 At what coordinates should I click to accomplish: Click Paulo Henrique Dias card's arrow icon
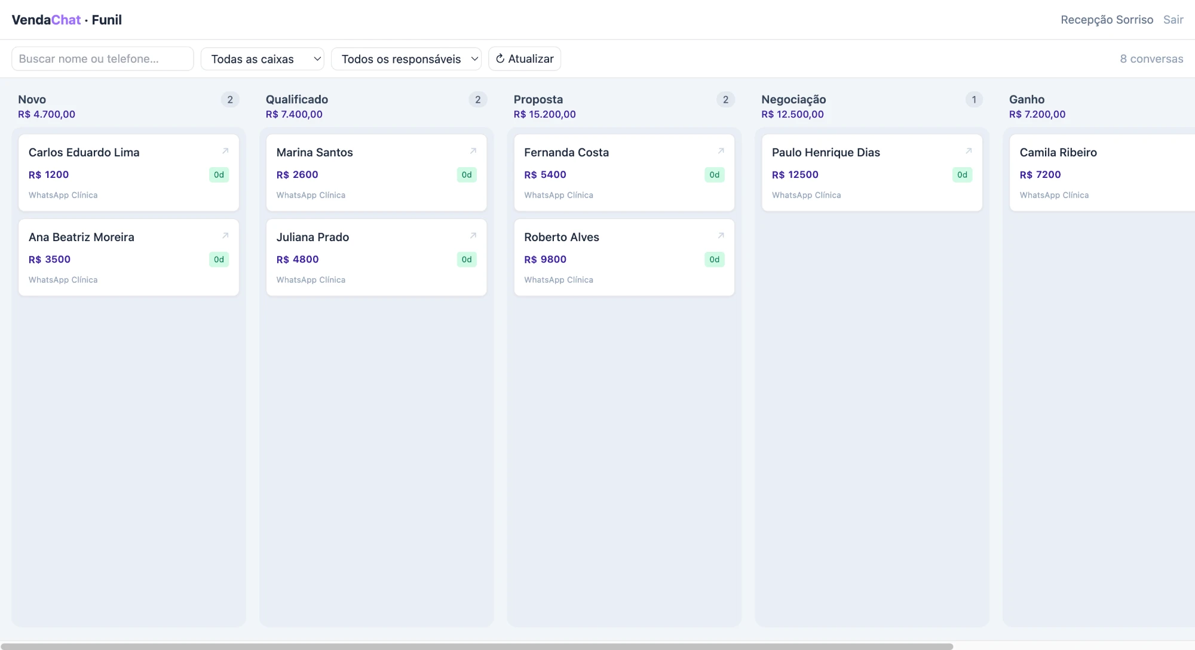[969, 151]
